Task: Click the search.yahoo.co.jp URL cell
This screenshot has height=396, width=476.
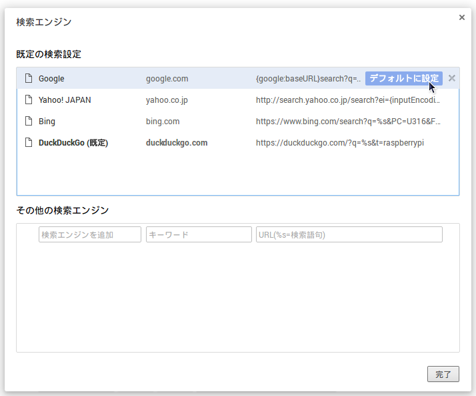Action: point(348,100)
